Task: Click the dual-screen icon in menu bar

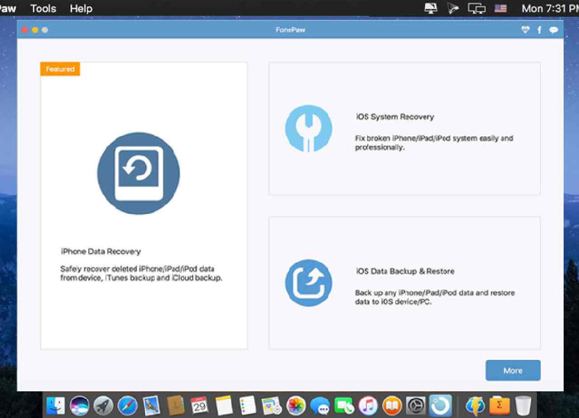Action: tap(477, 9)
